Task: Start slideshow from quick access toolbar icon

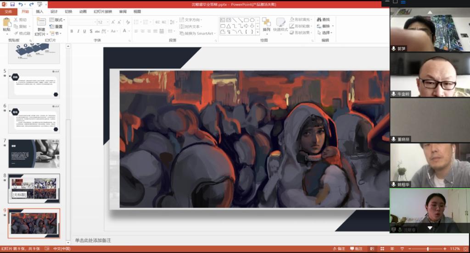Action: (39, 4)
